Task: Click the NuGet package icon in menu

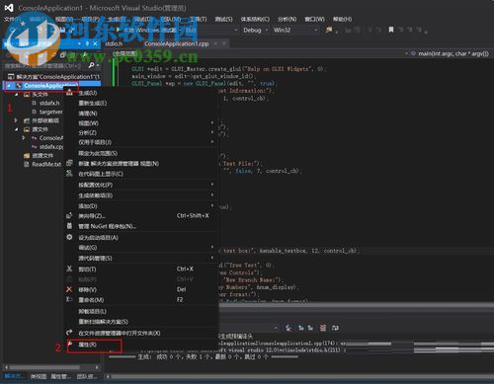Action: (69, 226)
